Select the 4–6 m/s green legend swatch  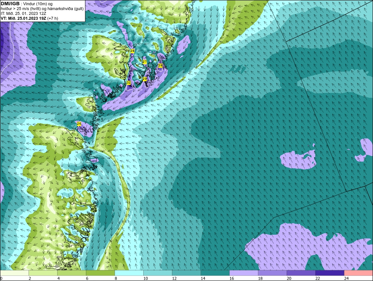tap(72, 273)
